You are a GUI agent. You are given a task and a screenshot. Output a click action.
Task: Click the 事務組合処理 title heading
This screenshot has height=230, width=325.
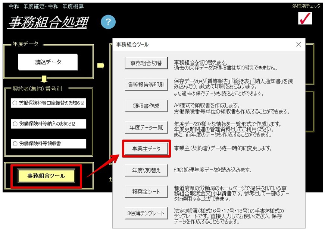[48, 22]
